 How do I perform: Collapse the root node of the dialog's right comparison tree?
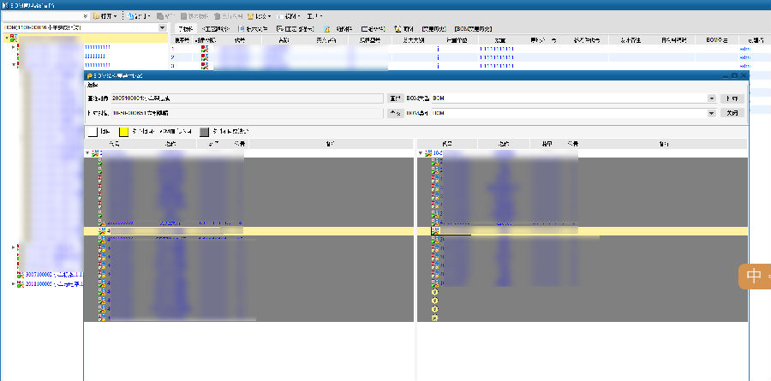pyautogui.click(x=421, y=153)
